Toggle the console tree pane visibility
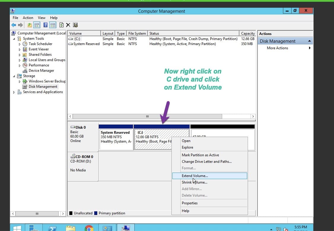 point(37,25)
